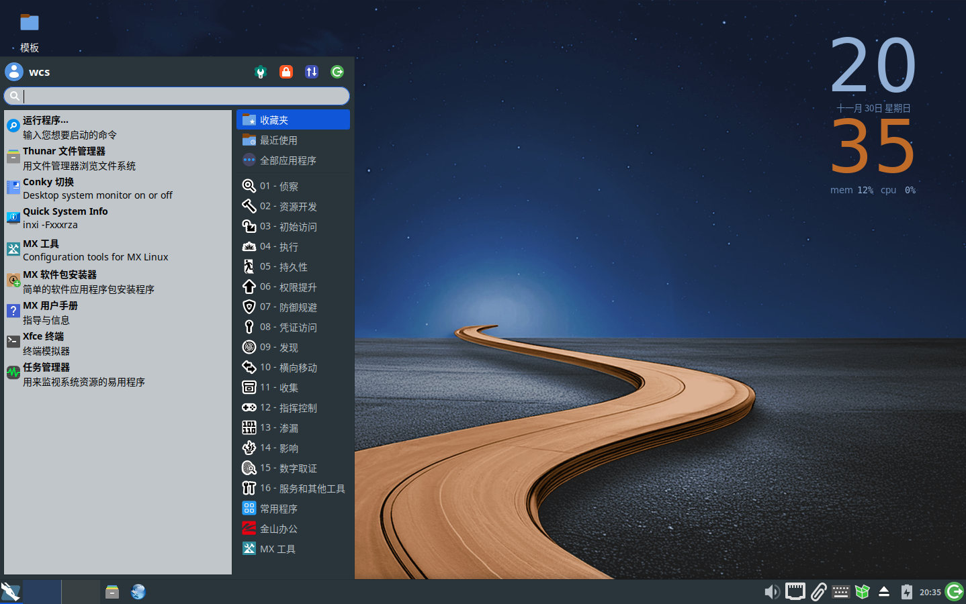Select the 收藏夹 favorites category
This screenshot has width=966, height=604.
point(293,119)
